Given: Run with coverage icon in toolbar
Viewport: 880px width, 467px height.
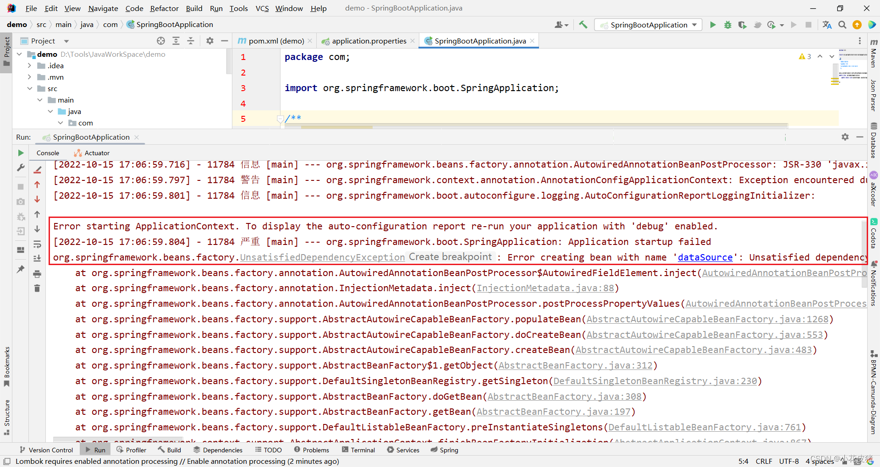Looking at the screenshot, I should tap(742, 25).
